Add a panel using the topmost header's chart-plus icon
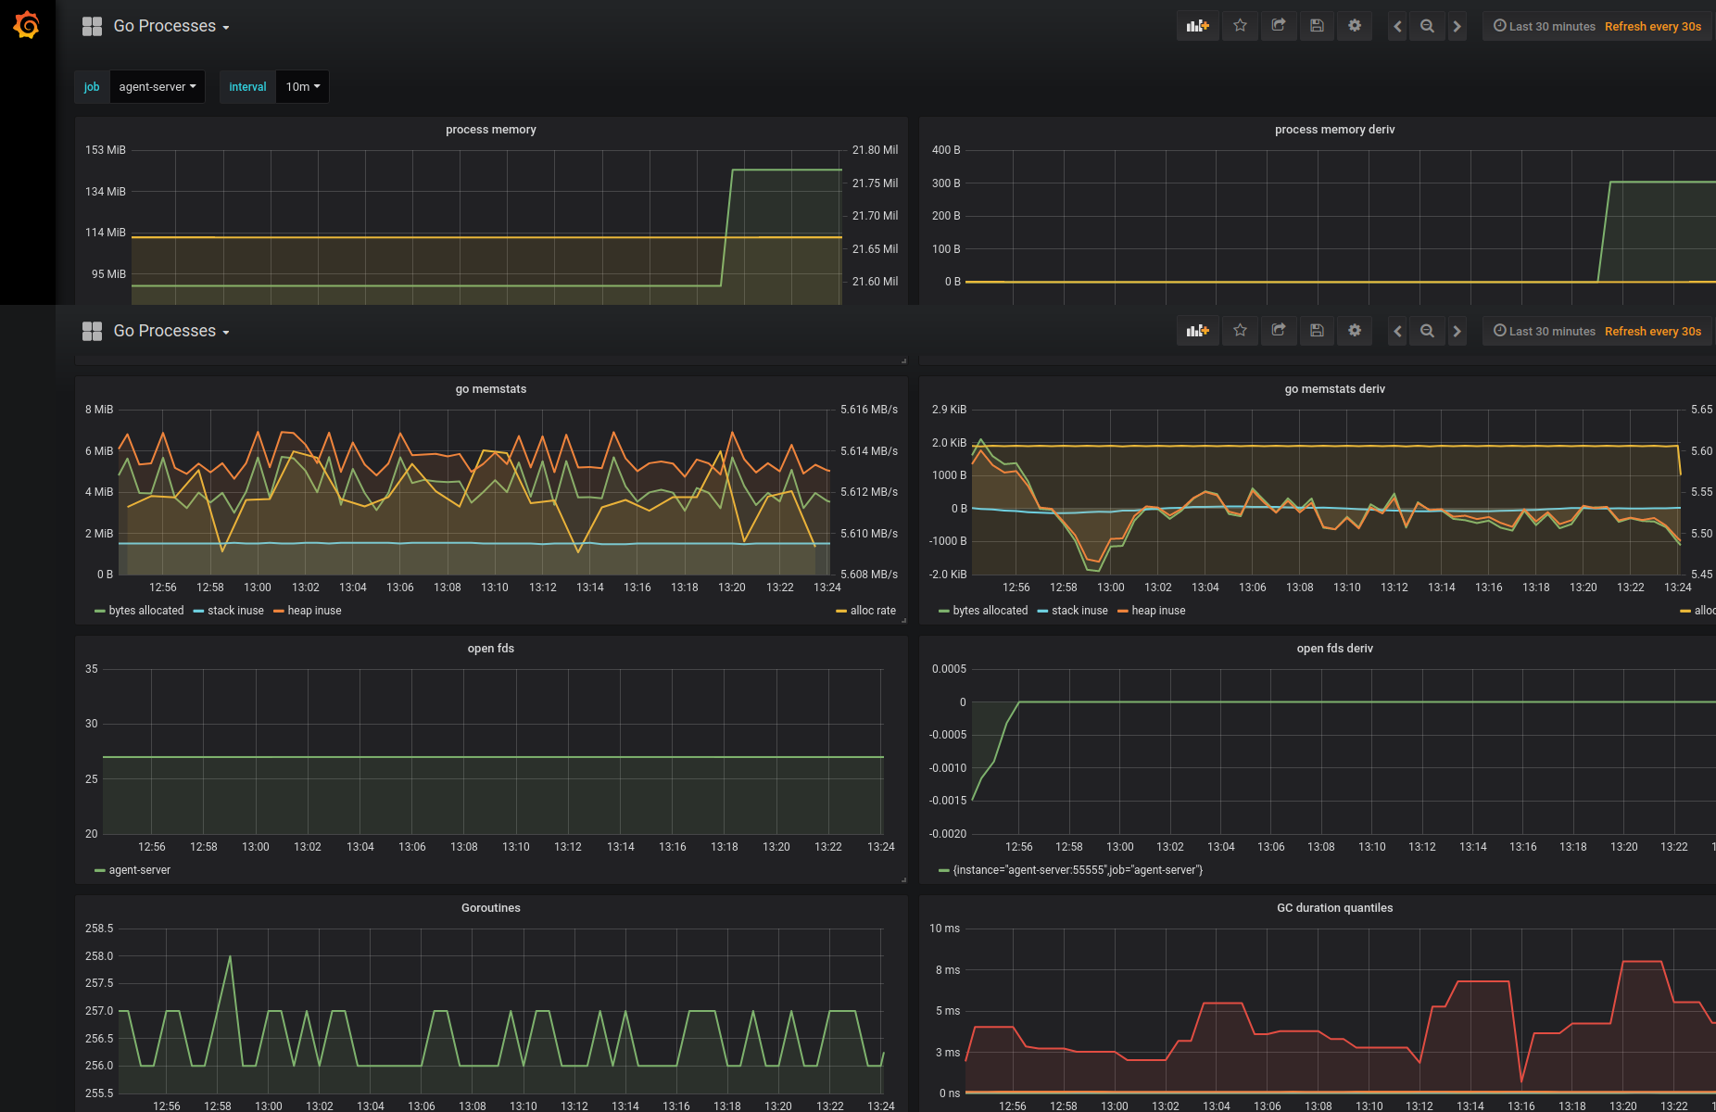This screenshot has width=1716, height=1112. 1197,26
